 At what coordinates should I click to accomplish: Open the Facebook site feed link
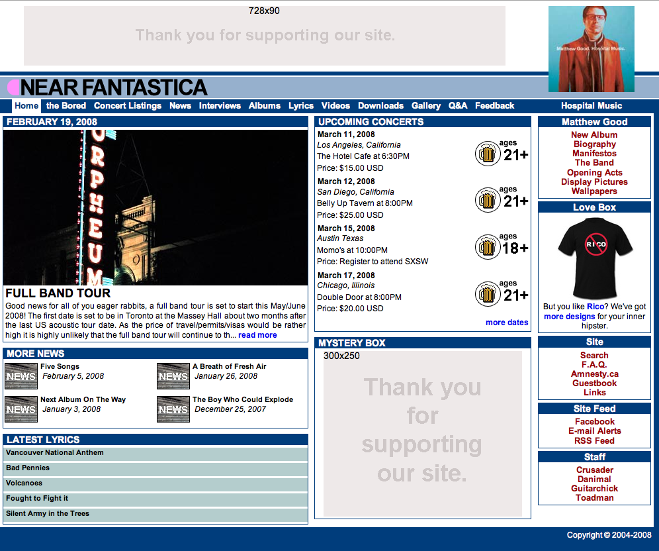[594, 421]
